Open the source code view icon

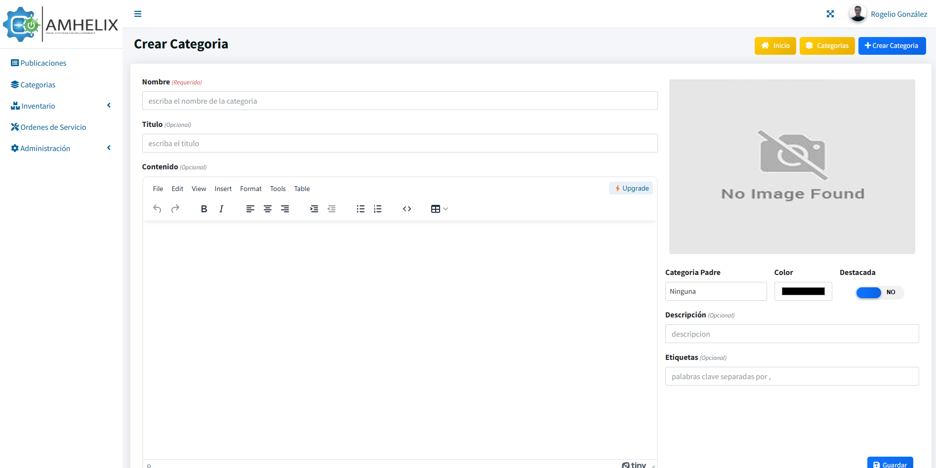407,209
